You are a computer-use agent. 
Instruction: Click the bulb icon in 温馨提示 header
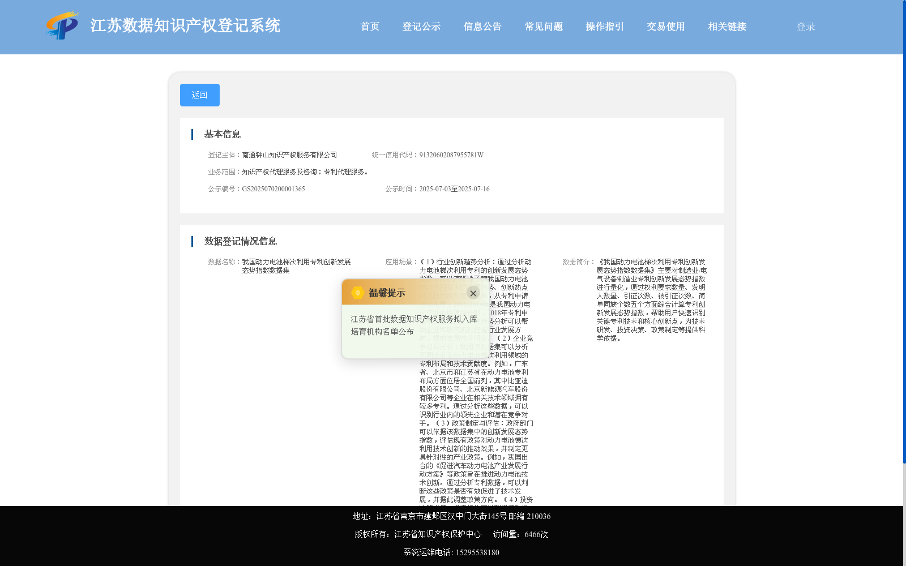point(357,293)
